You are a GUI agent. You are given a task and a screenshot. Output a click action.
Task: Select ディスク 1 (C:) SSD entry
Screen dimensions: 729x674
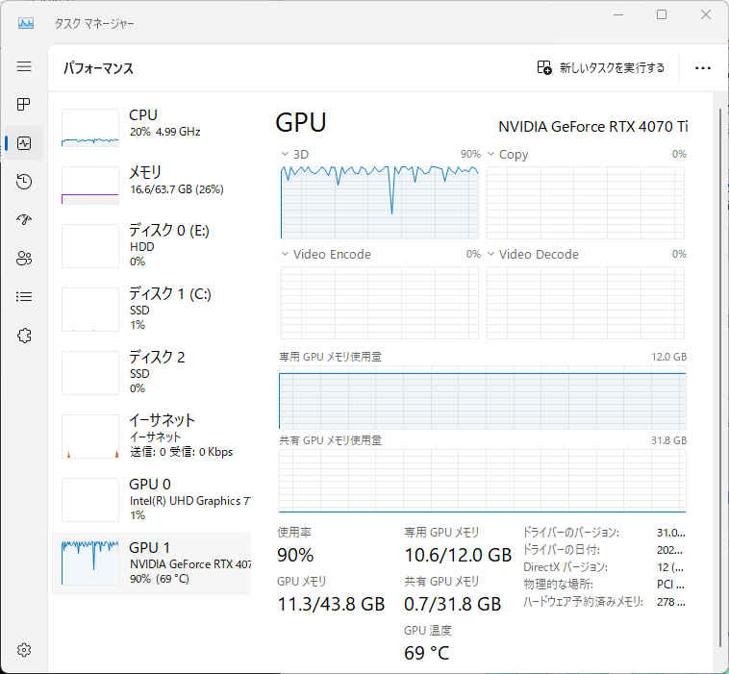tap(150, 310)
